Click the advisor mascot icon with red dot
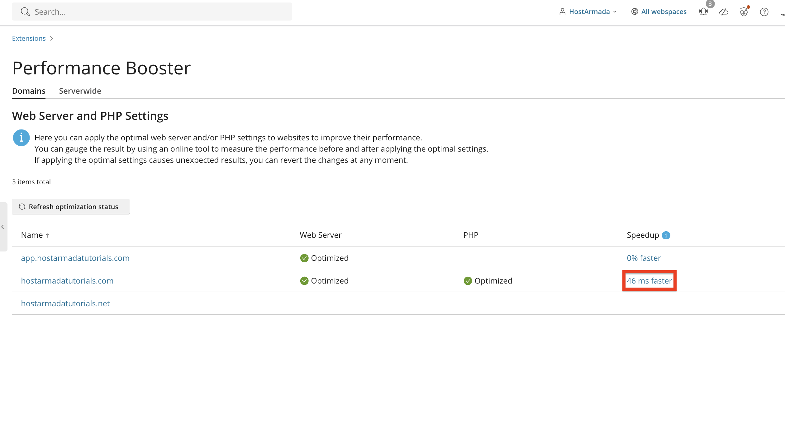785x432 pixels. pos(744,12)
